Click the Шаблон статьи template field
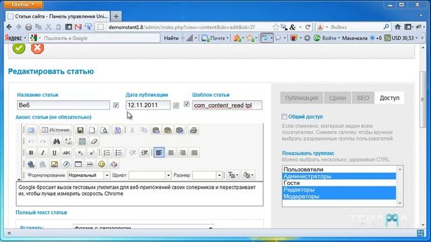The image size is (431, 242). 227,105
